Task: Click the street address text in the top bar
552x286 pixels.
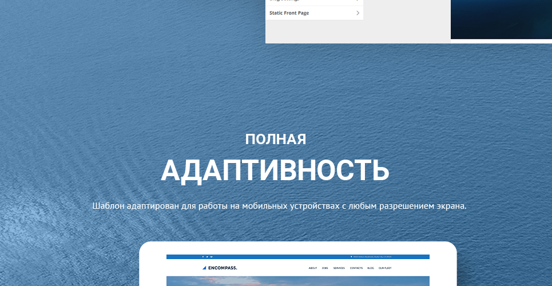Action: coord(372,257)
